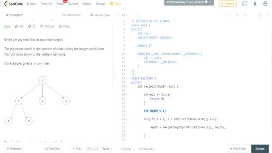Close the Interviewing banner

pos(210,2)
